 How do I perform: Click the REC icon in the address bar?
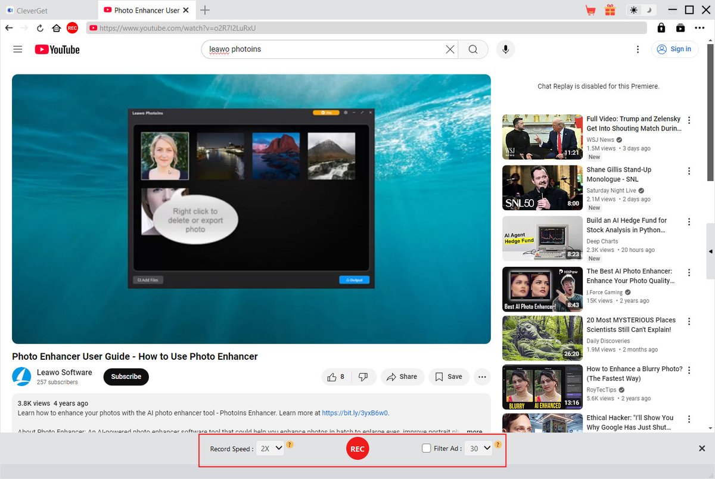(x=72, y=27)
